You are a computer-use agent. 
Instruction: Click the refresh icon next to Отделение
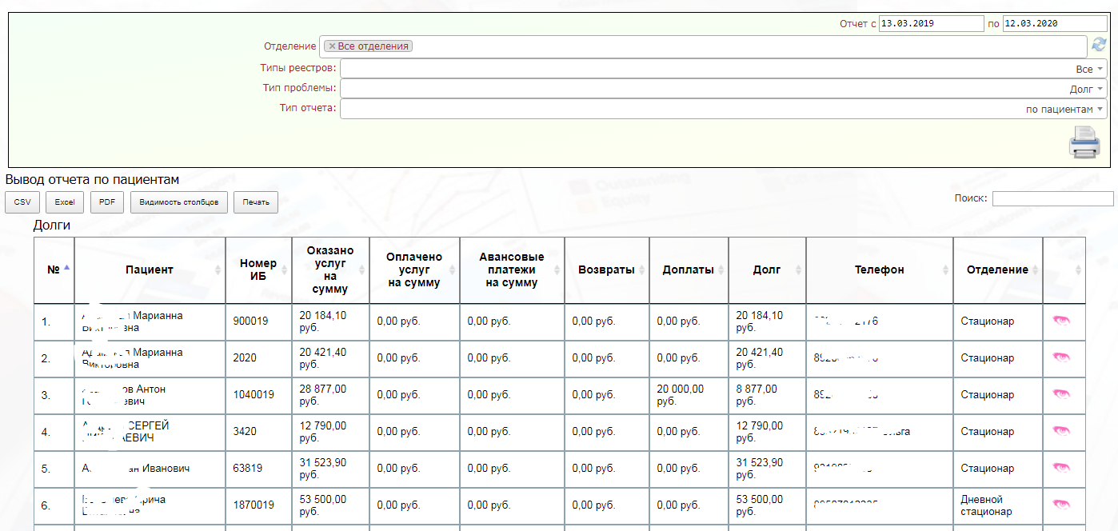tap(1099, 45)
